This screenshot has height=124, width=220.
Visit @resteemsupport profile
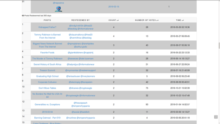[87, 70]
